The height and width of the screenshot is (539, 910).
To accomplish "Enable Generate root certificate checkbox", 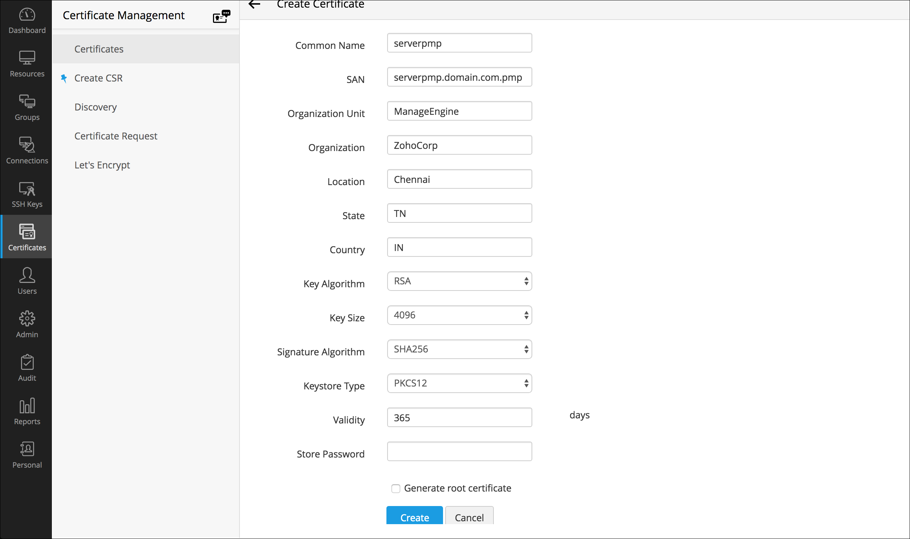I will 396,489.
